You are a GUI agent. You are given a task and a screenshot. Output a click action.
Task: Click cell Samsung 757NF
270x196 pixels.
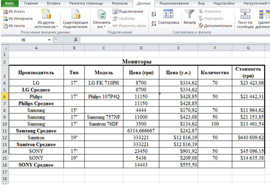pyautogui.click(x=104, y=117)
